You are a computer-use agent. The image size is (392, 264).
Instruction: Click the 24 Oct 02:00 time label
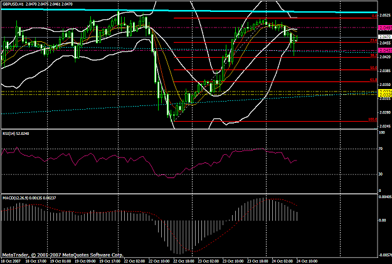click(282, 261)
